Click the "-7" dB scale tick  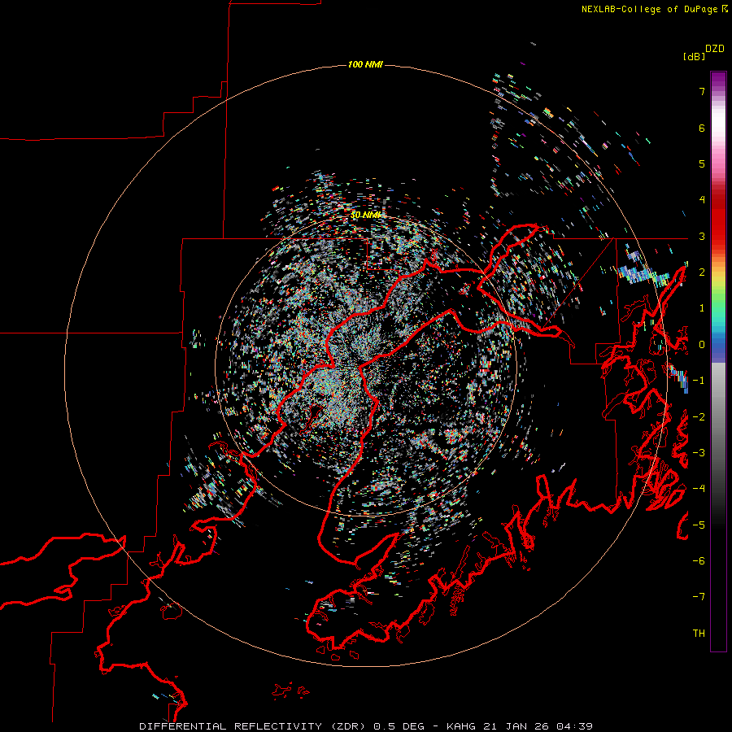pos(699,597)
